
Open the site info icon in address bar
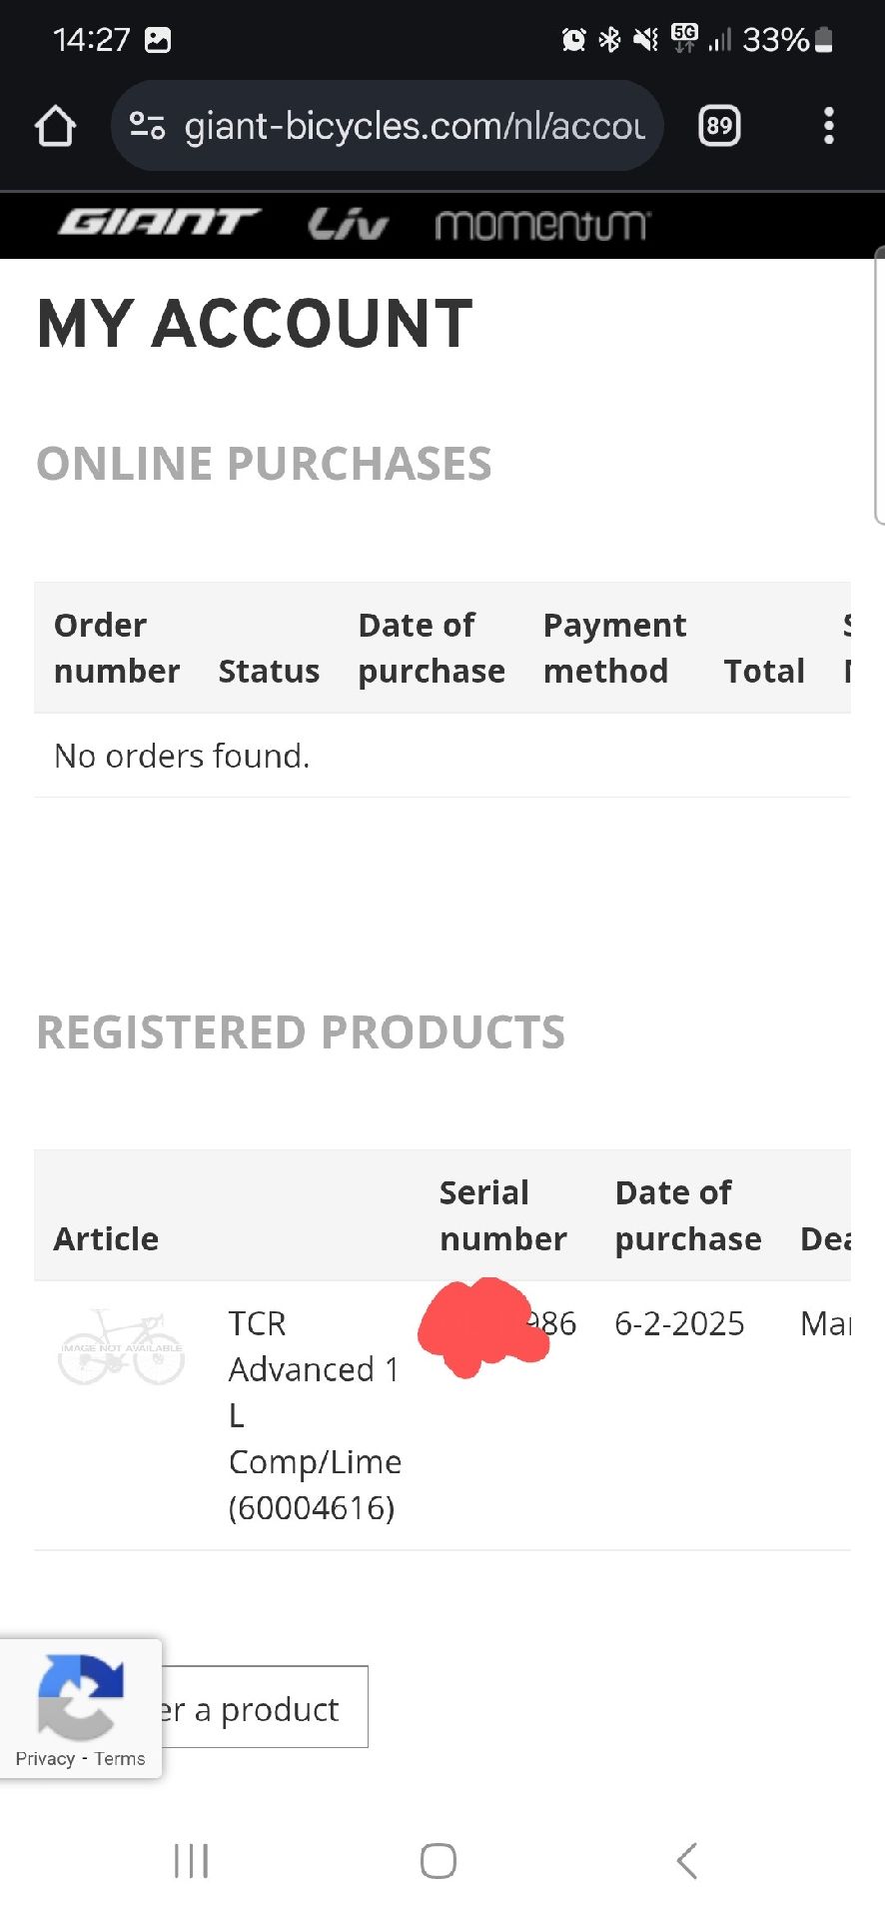[x=148, y=126]
